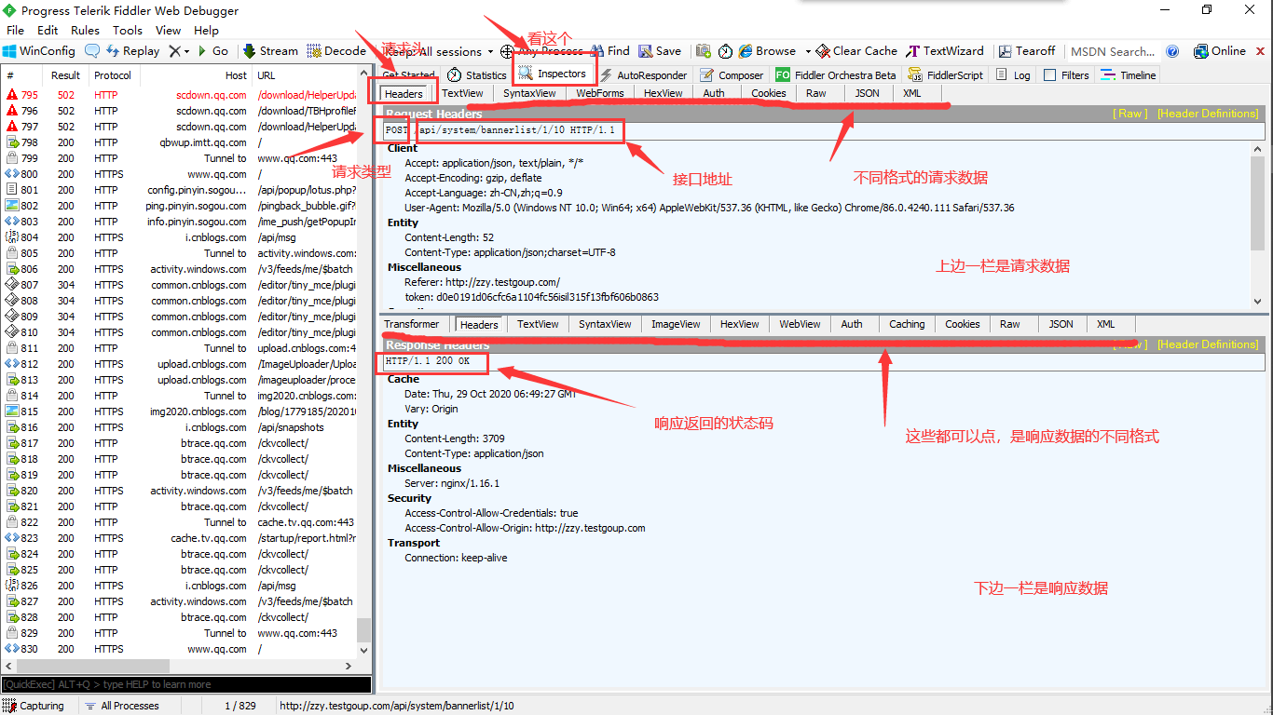The image size is (1273, 715).
Task: Open the Remove sessions X dropdown
Action: point(179,51)
